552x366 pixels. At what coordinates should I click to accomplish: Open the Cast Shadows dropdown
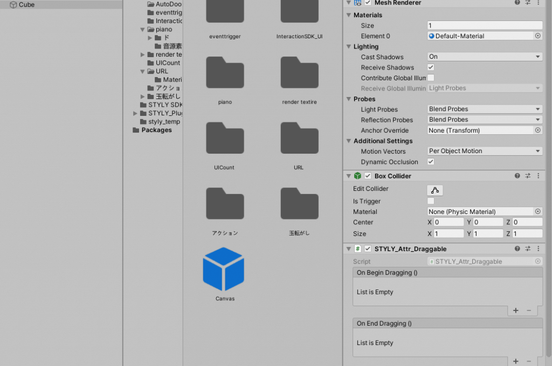pyautogui.click(x=484, y=57)
